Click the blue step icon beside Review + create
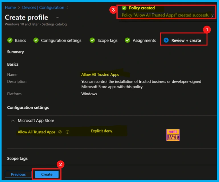Viewport: 219px width, 182px height. (x=166, y=40)
